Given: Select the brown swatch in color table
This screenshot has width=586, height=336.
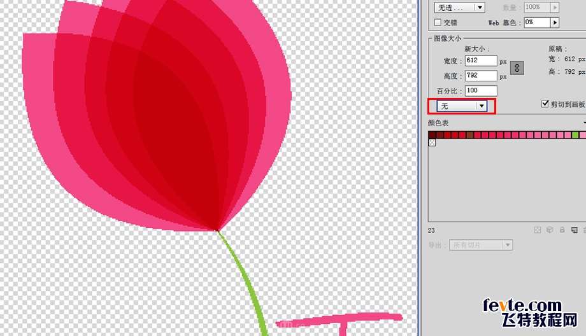Looking at the screenshot, I should [x=470, y=135].
